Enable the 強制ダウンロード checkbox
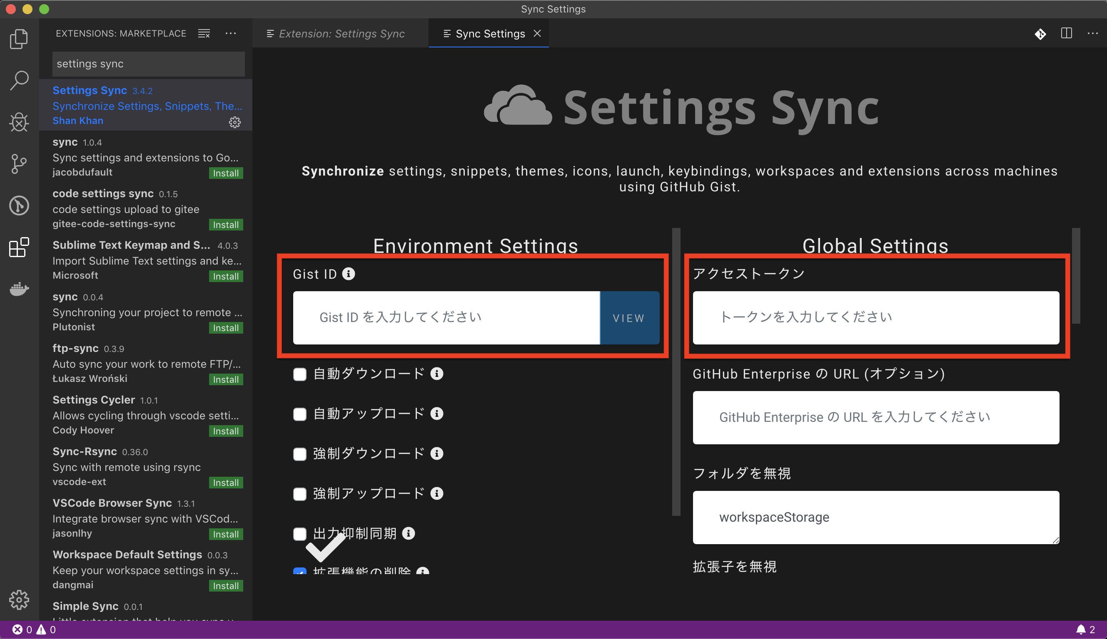Viewport: 1107px width, 639px height. [299, 454]
